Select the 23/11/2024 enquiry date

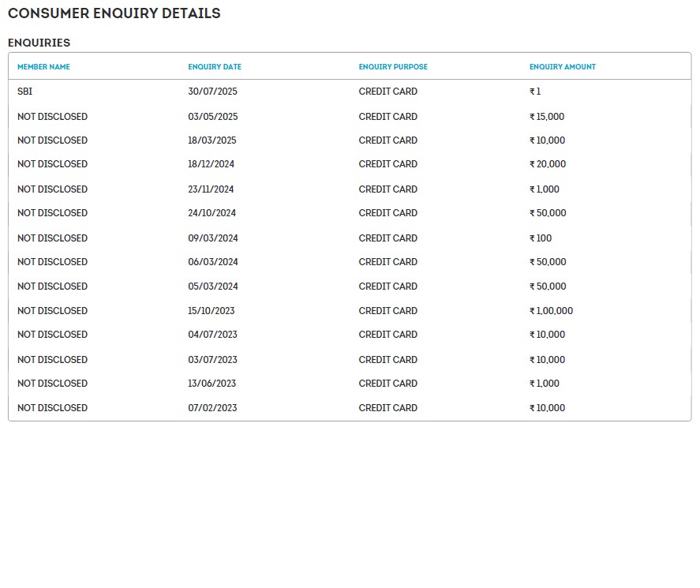pos(211,189)
